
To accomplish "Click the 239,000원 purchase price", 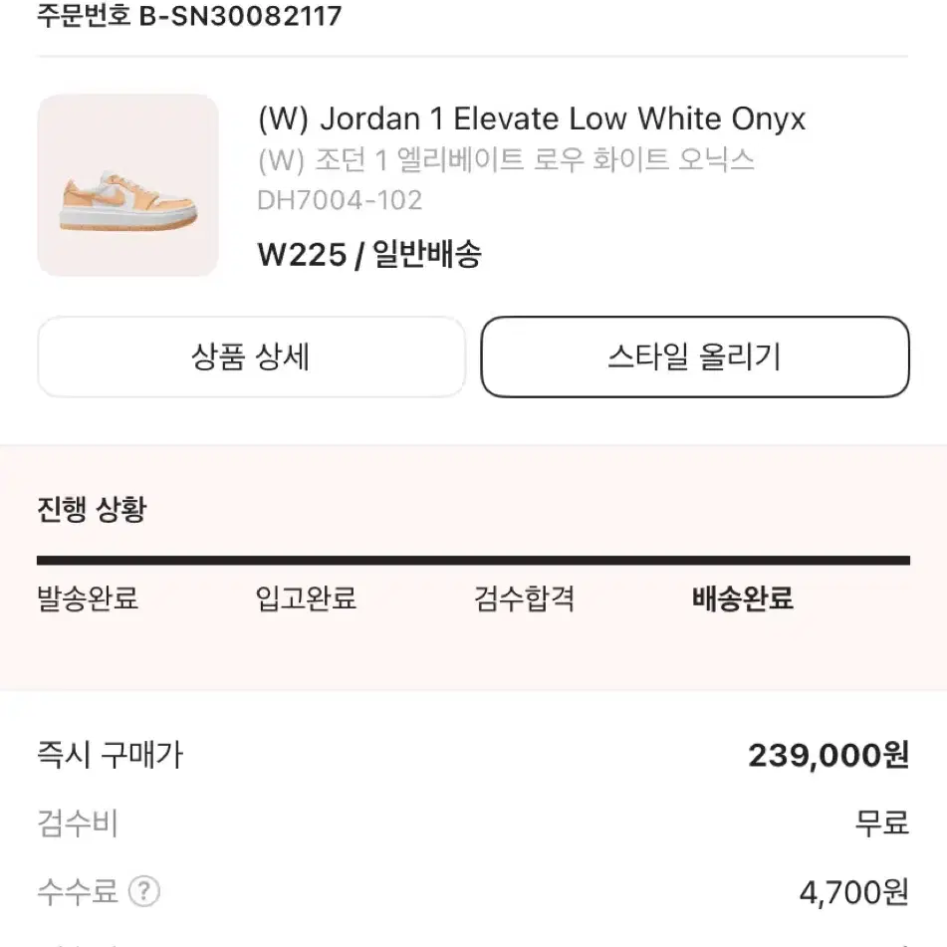I will (829, 755).
